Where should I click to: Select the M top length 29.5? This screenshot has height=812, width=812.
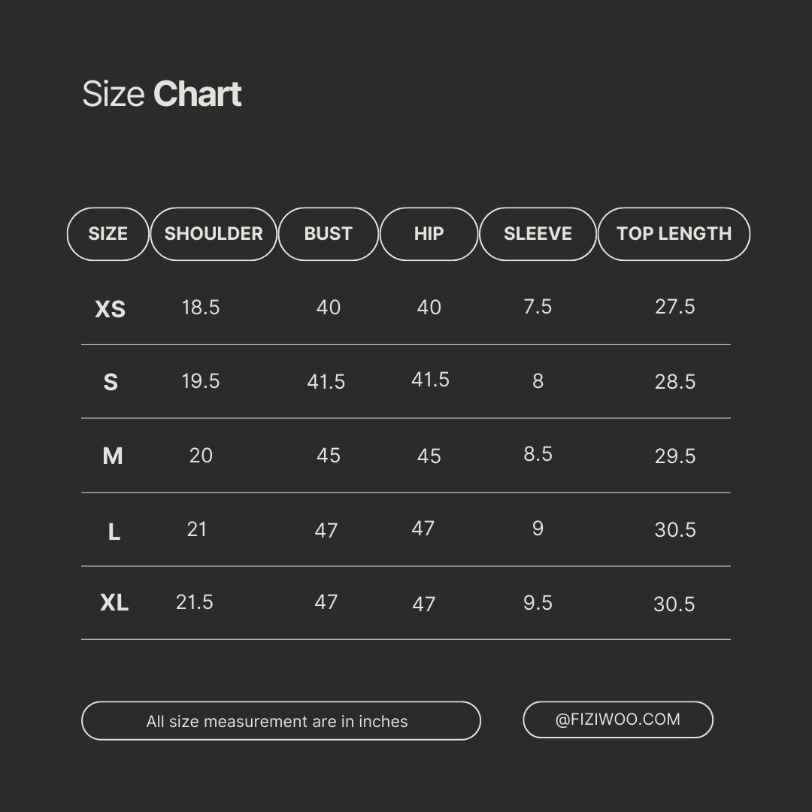(x=674, y=456)
